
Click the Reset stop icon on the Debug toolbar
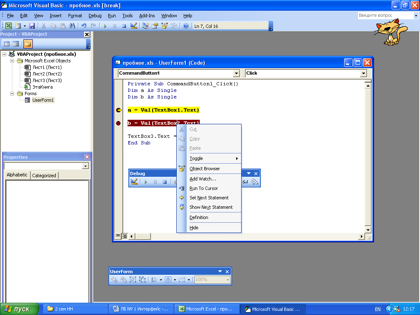(165, 182)
